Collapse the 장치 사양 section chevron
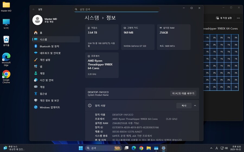The height and width of the screenshot is (152, 244). click(195, 106)
